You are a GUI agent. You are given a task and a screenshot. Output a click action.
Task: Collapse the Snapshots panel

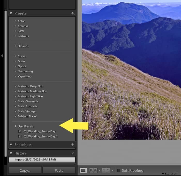[11, 145]
